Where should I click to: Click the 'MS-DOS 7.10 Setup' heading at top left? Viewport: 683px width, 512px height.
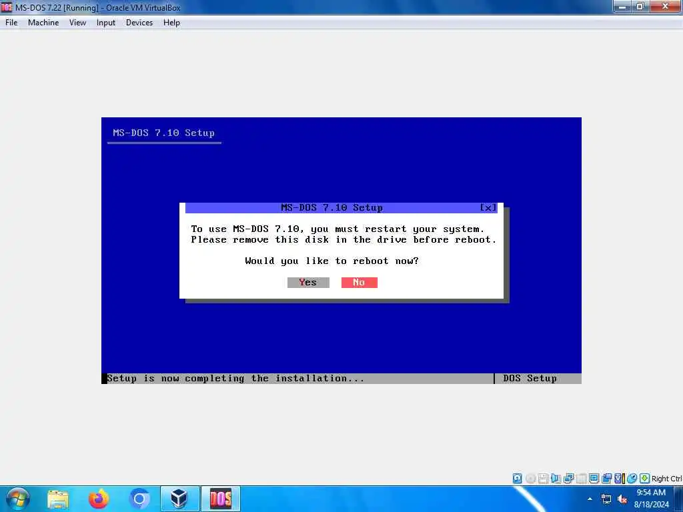[164, 133]
